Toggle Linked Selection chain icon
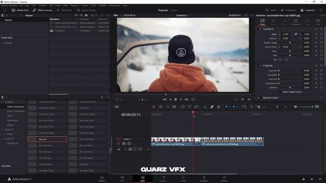Screen dimensions: 326x183 (x=212, y=107)
